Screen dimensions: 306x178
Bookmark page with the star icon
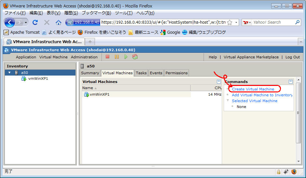coord(229,22)
